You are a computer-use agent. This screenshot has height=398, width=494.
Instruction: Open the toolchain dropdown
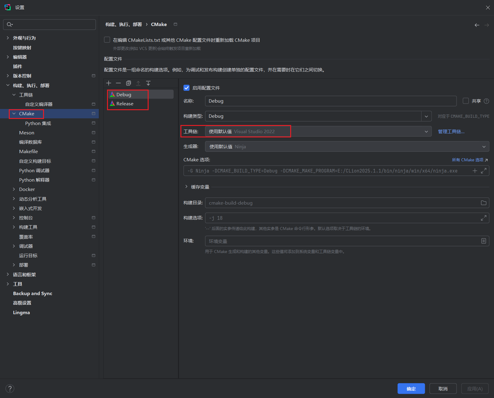(x=426, y=131)
